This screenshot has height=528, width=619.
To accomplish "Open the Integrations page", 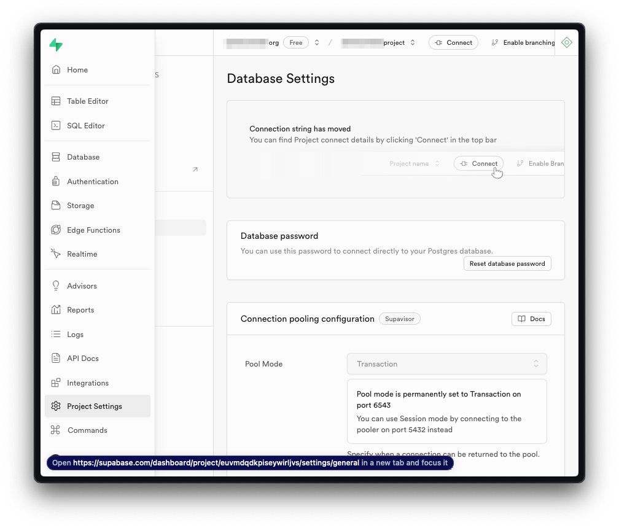I will (87, 382).
